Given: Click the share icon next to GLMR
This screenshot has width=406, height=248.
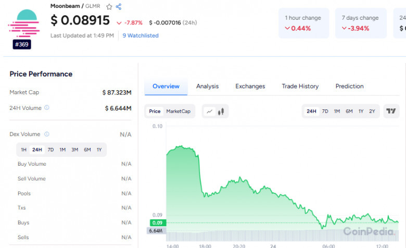Looking at the screenshot, I should (119, 7).
